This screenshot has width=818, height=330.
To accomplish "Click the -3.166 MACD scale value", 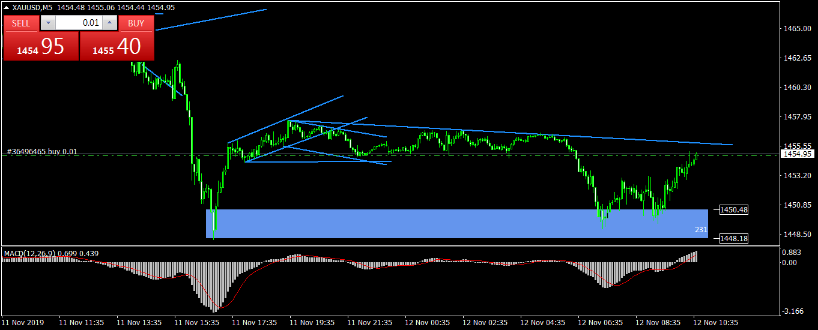I will pos(793,311).
